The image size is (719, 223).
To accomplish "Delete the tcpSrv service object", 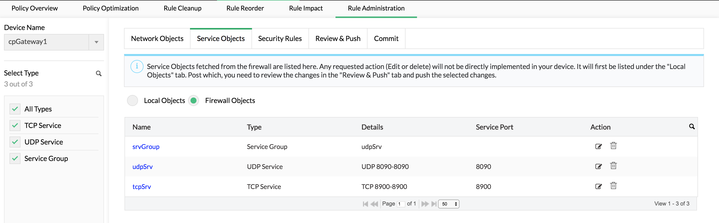I will [x=613, y=185].
